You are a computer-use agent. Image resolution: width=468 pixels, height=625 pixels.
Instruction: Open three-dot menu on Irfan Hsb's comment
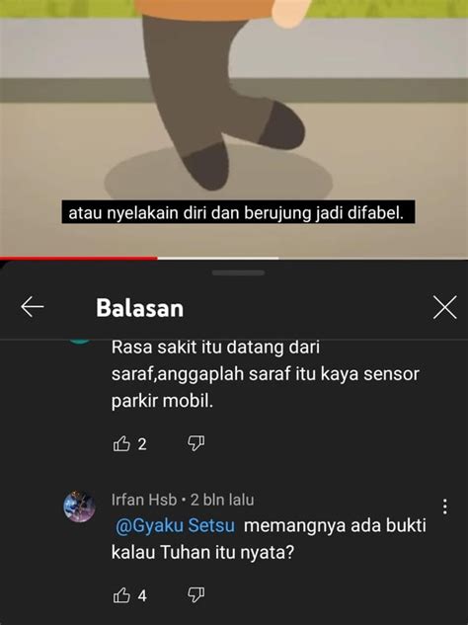coord(445,507)
